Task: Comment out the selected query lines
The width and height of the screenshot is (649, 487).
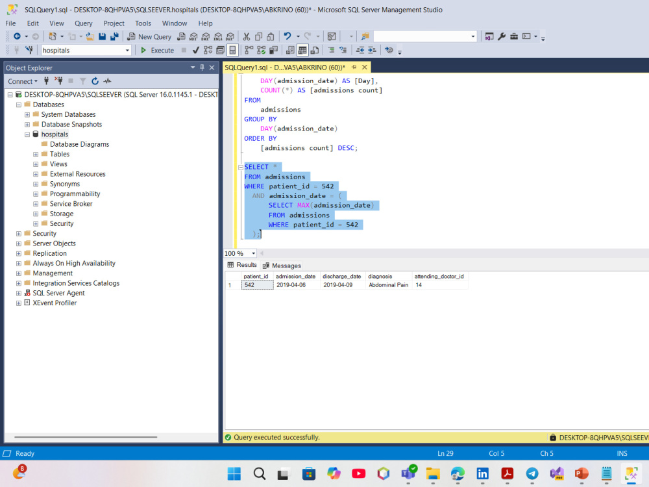Action: (x=331, y=50)
